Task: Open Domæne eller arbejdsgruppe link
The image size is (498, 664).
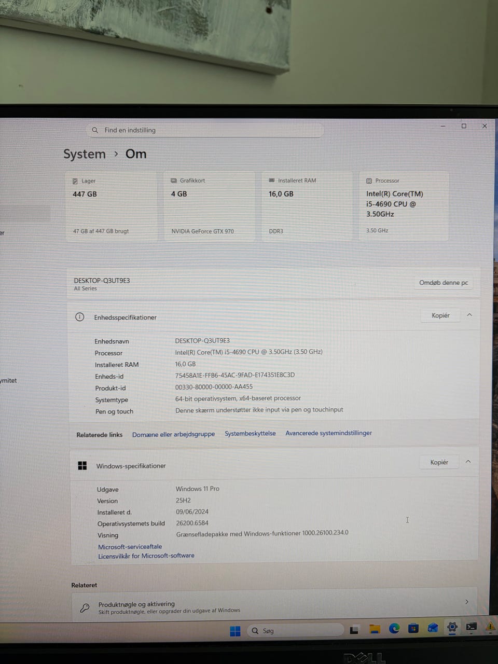Action: tap(173, 434)
